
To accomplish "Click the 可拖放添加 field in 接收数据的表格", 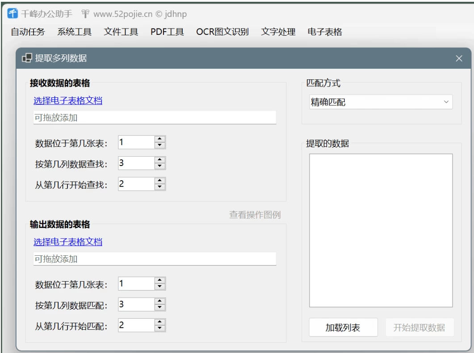I will tap(155, 118).
